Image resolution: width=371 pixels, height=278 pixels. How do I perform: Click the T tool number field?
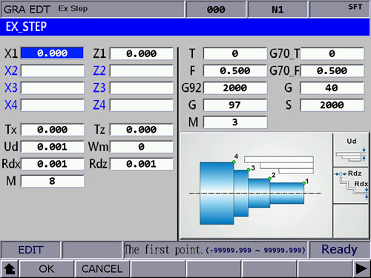point(235,53)
